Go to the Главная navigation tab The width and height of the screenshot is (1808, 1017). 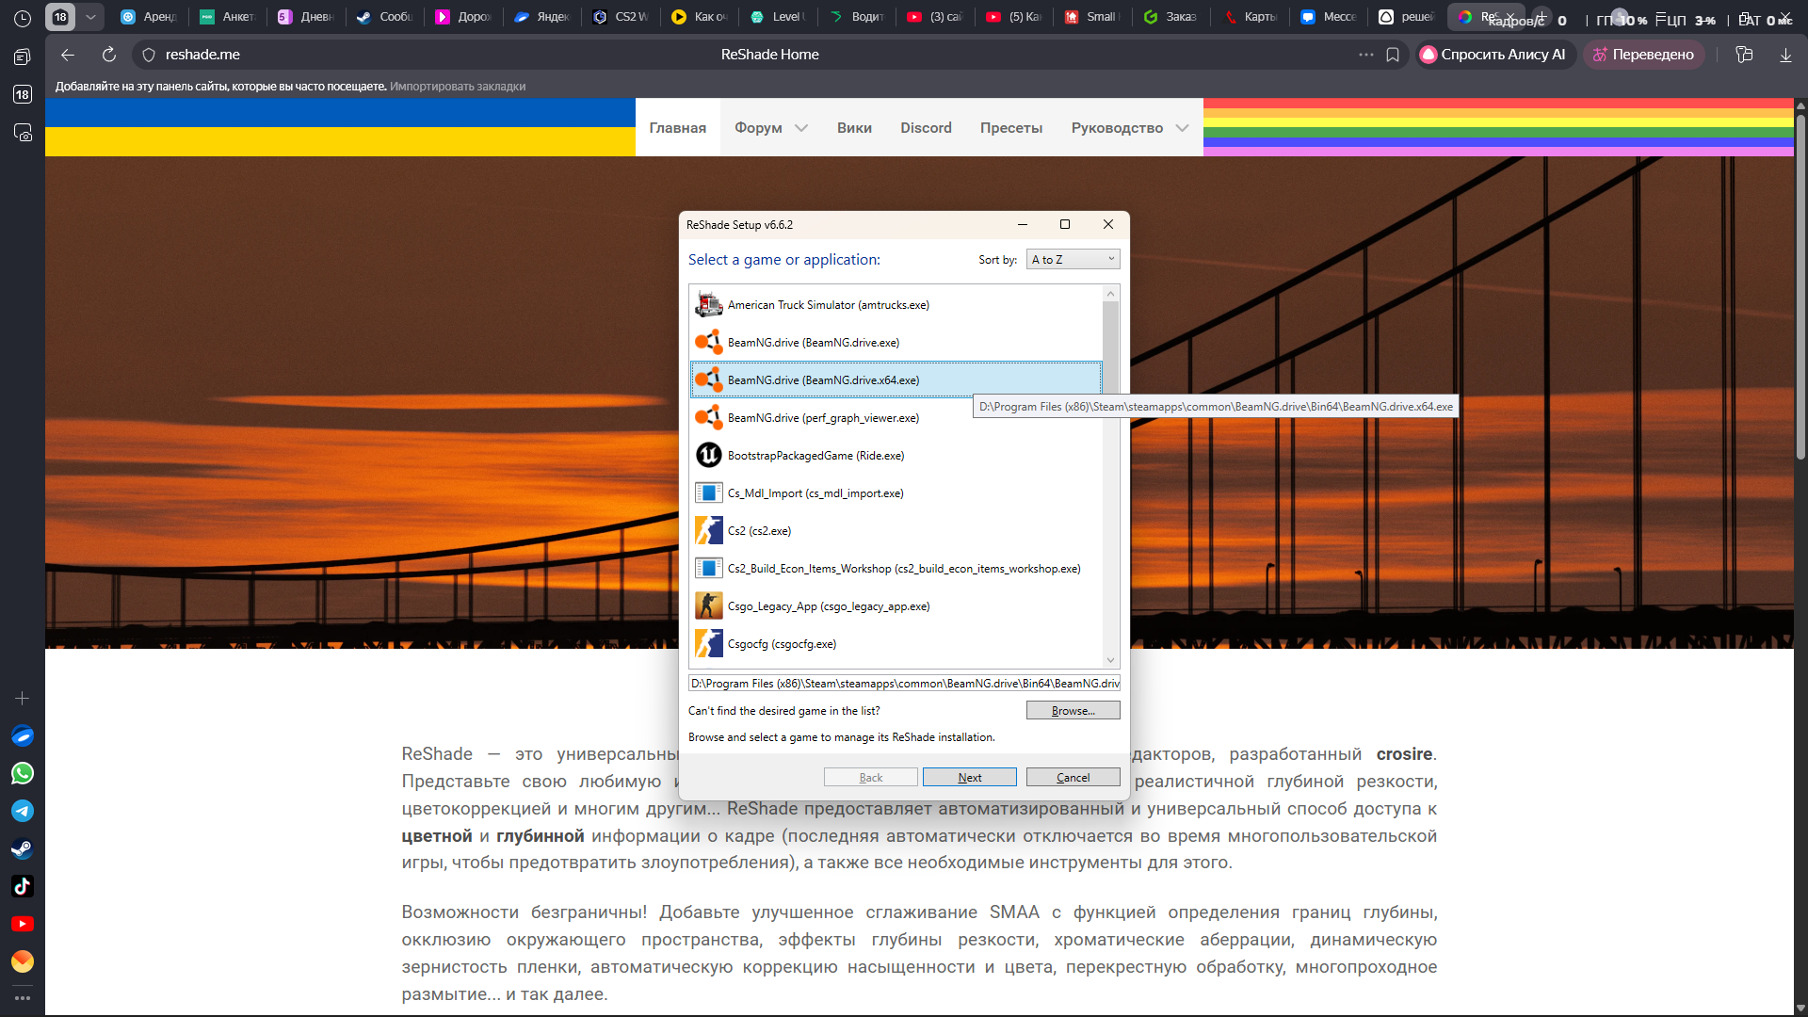[x=677, y=127]
